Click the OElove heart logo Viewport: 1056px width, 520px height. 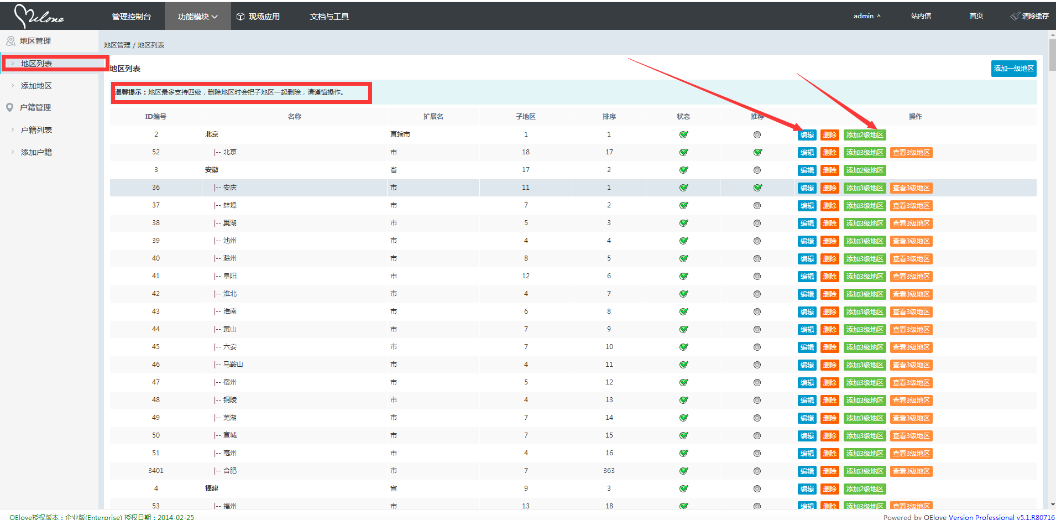(39, 16)
